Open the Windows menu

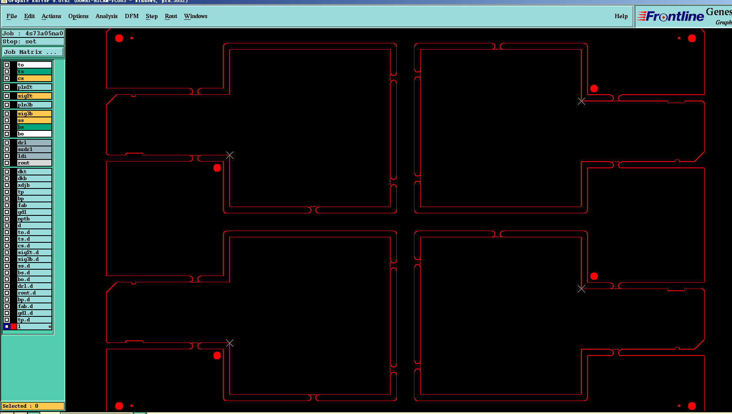coord(196,16)
